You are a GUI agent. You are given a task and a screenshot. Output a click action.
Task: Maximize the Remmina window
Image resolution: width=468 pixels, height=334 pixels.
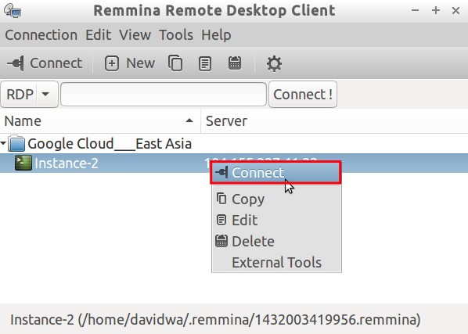436,10
